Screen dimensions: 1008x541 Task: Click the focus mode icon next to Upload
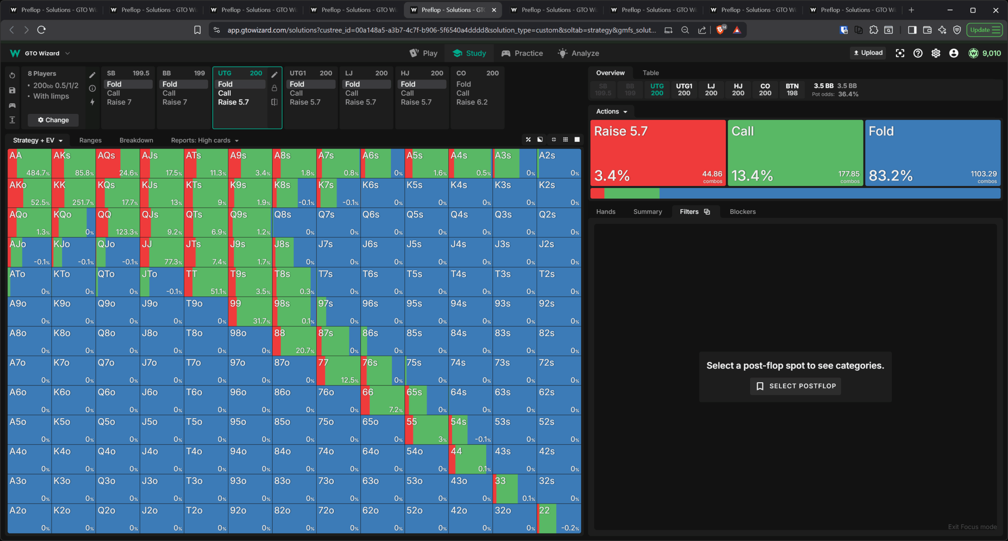click(x=900, y=53)
